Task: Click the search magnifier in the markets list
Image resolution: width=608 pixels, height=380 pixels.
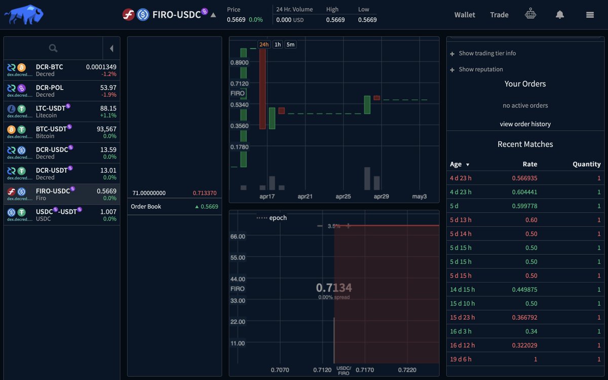Action: pos(54,48)
